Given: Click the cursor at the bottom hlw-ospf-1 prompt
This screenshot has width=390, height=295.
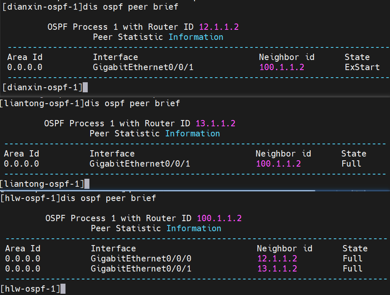Looking at the screenshot, I should (63, 288).
